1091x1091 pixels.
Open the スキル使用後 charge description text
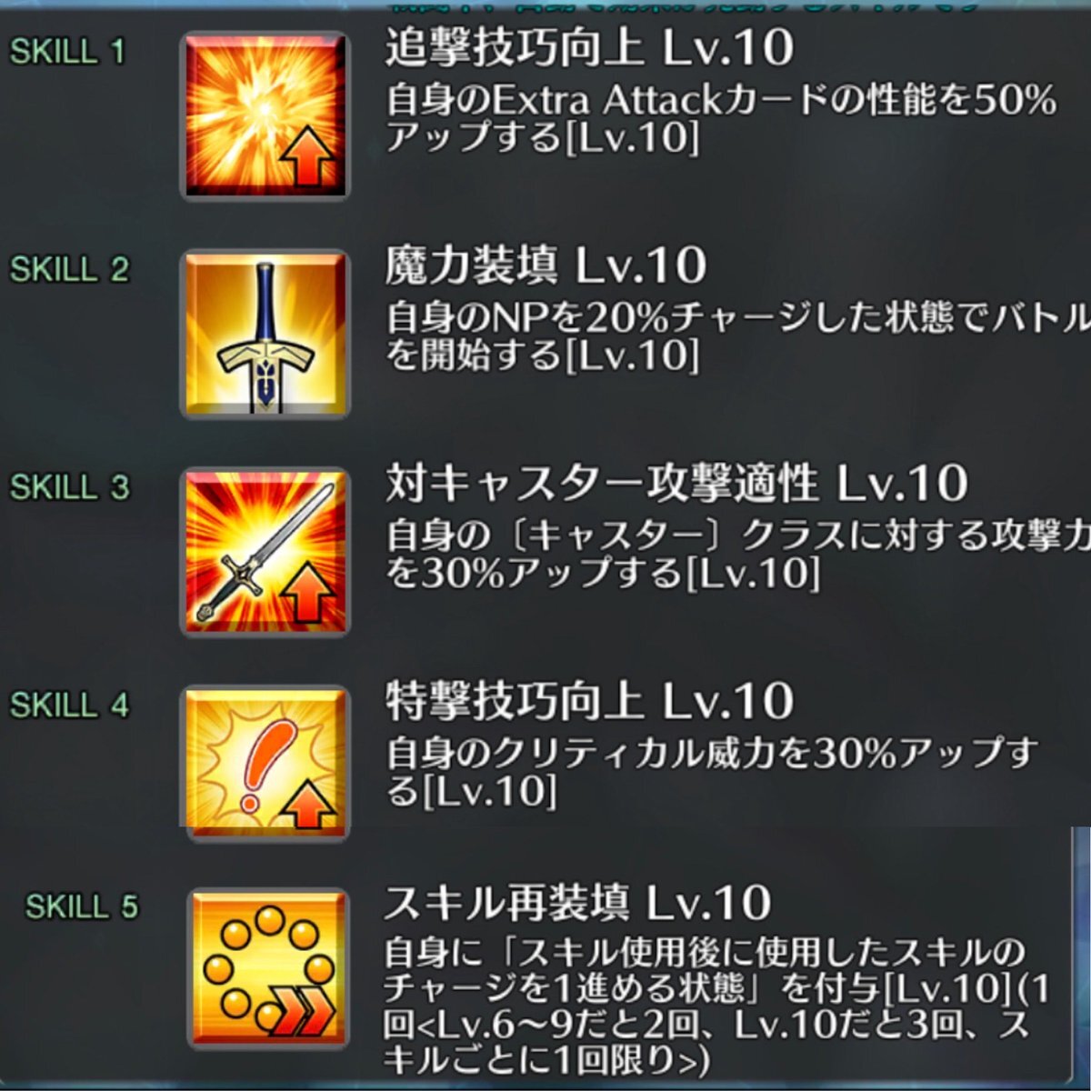(716, 1006)
